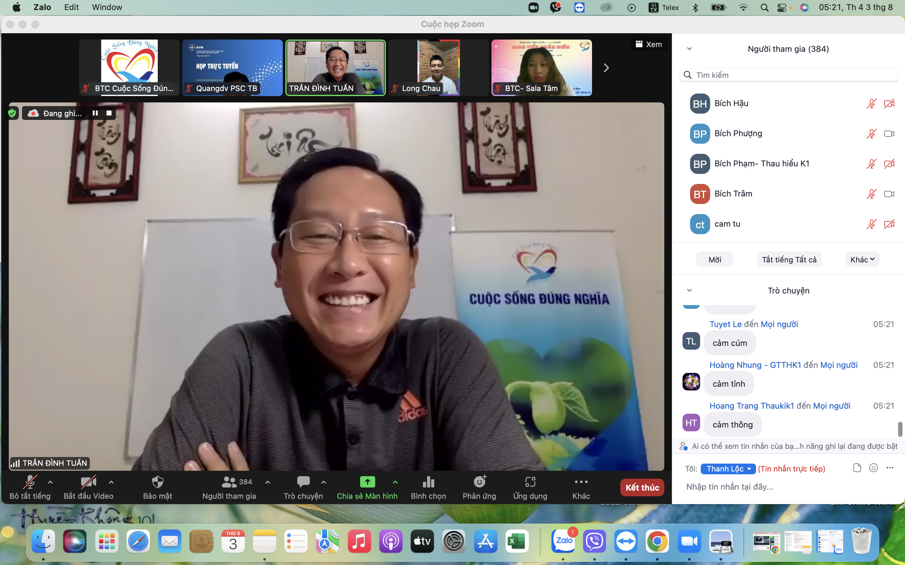Click the Tìm kiếm participant search field

(788, 75)
